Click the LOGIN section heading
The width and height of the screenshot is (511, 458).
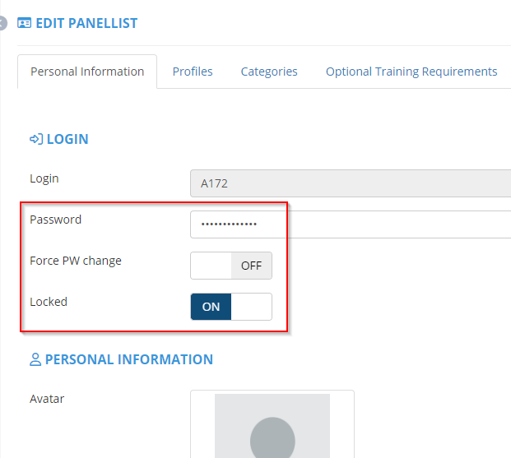click(67, 139)
